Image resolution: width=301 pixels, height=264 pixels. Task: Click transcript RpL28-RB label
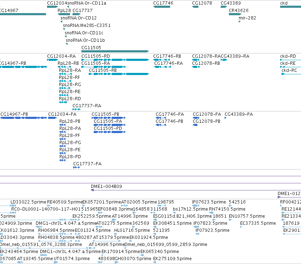coord(68,63)
